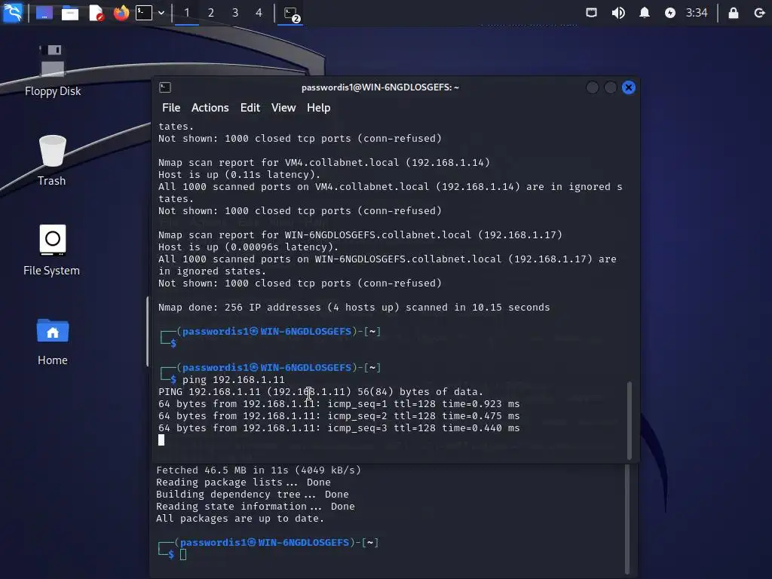Select the Trash desktop icon
Image resolution: width=772 pixels, height=579 pixels.
click(x=52, y=161)
